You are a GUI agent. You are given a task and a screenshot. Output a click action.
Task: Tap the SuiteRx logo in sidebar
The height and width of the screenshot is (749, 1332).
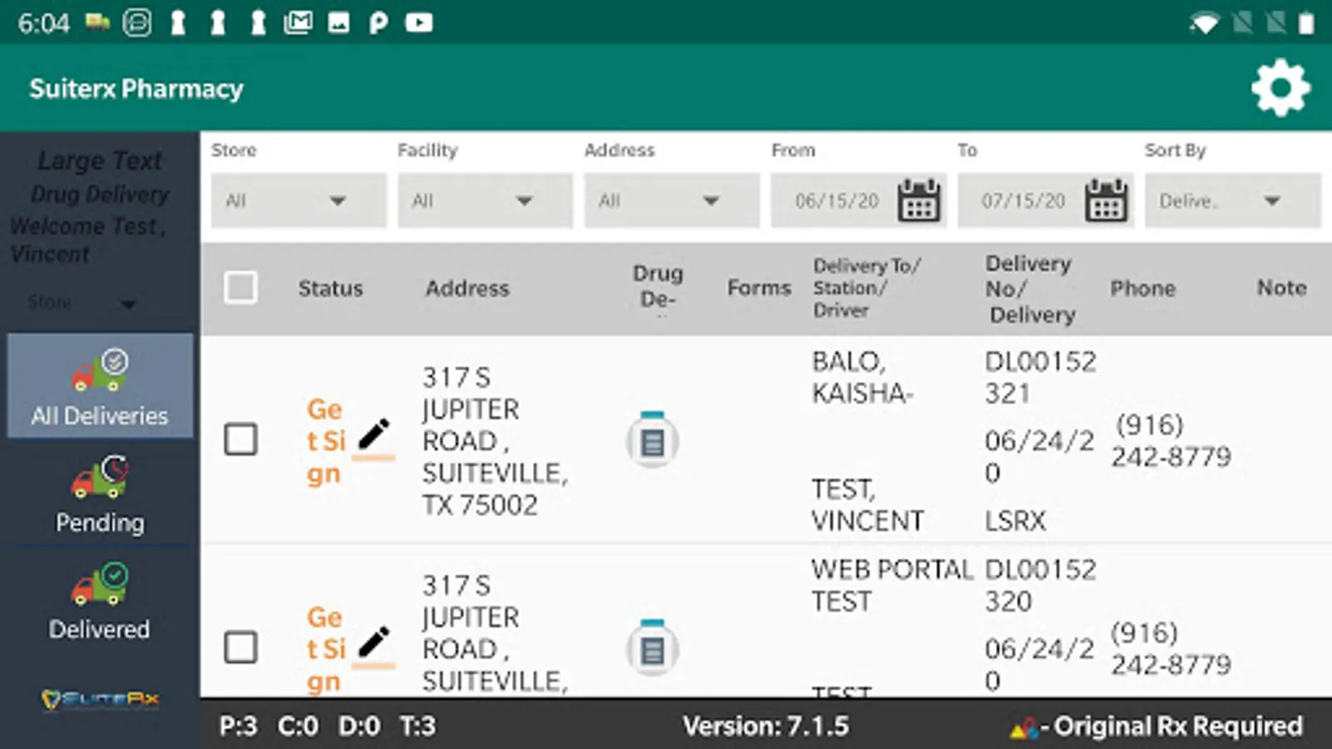pos(100,700)
